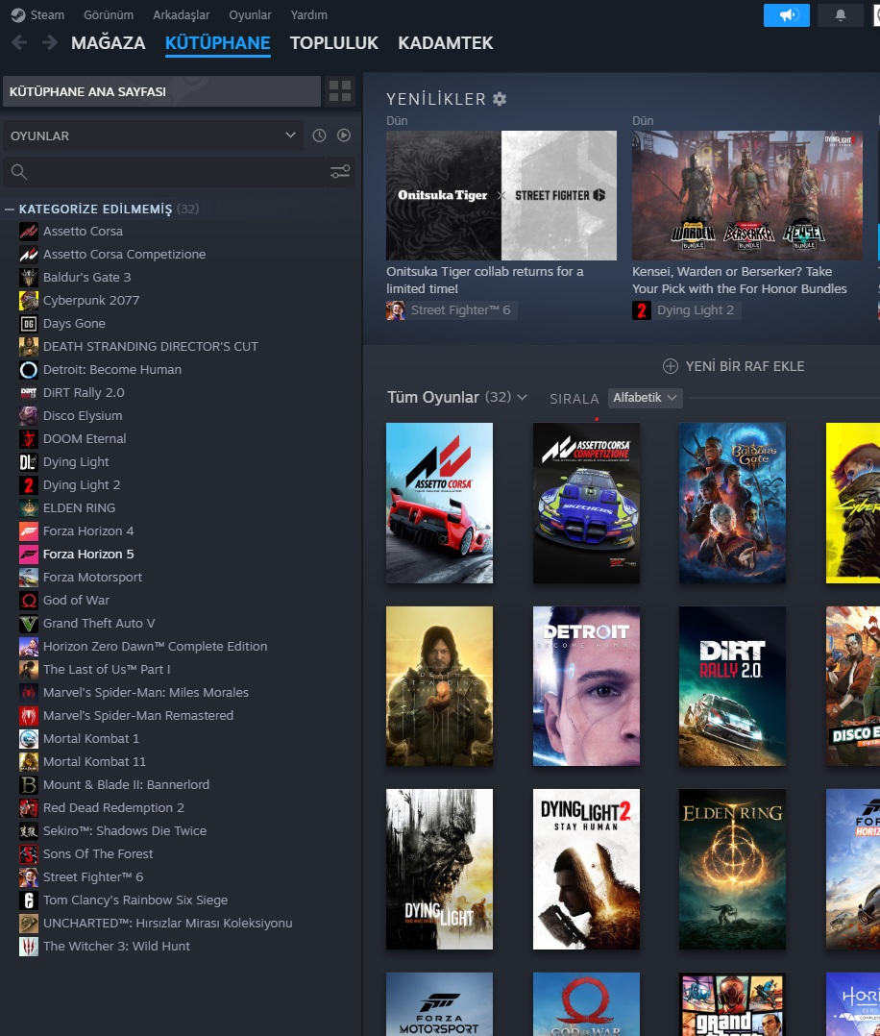Toggle the ready-to-play filter icon
The height and width of the screenshot is (1036, 880).
point(344,136)
